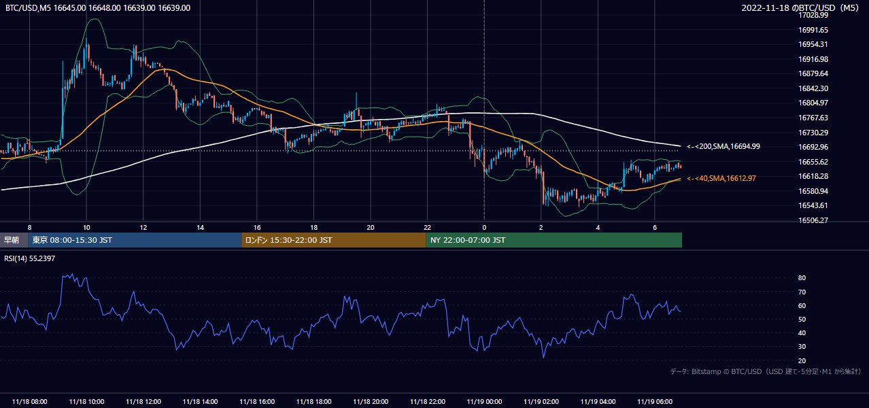Click hour label 0 under price chart
The height and width of the screenshot is (408, 869).
click(484, 227)
